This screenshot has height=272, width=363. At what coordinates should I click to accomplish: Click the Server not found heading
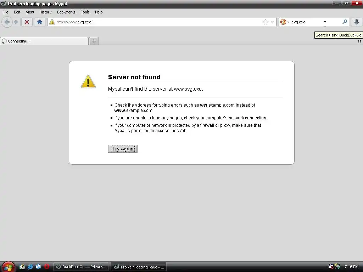[134, 77]
